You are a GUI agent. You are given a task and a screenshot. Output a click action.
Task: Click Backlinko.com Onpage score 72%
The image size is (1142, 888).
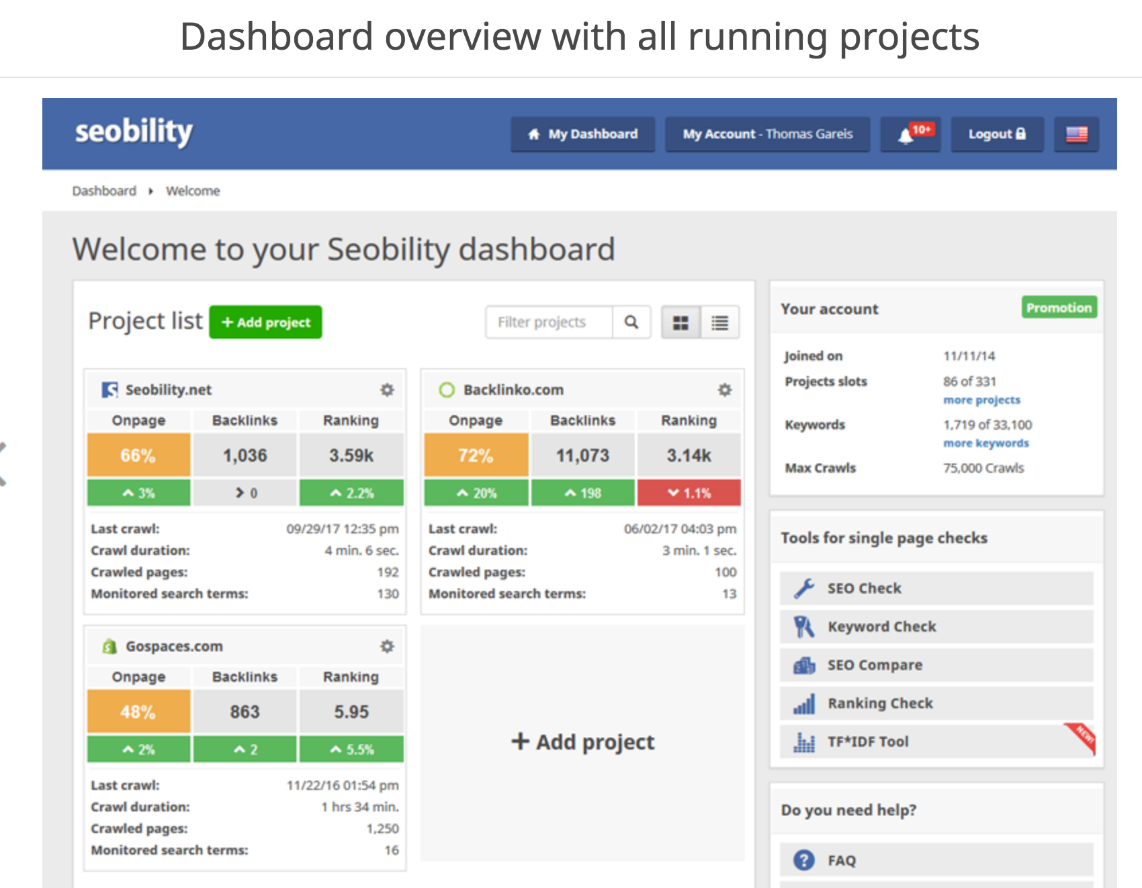(476, 455)
